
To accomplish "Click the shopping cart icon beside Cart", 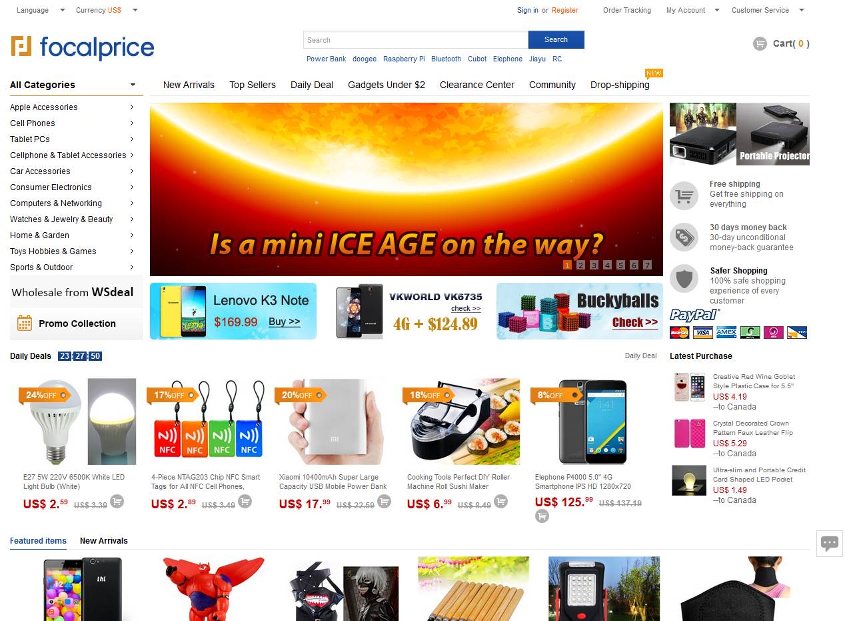I will [x=760, y=44].
